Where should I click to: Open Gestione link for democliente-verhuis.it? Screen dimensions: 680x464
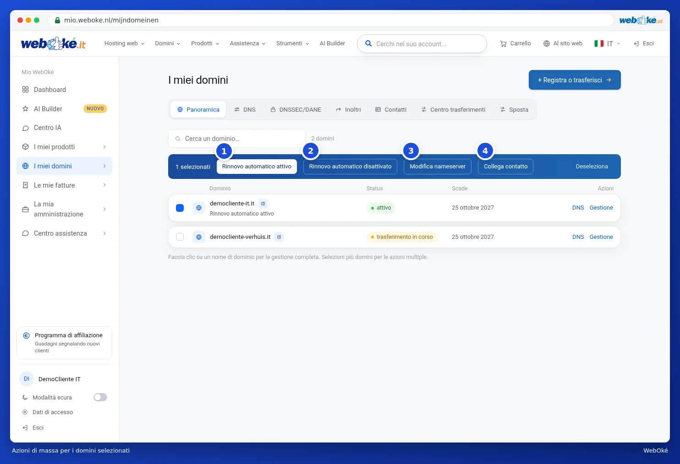click(601, 237)
